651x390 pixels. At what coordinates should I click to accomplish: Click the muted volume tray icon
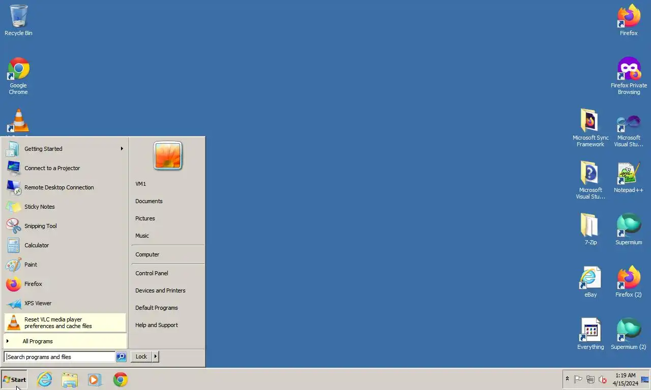(x=603, y=379)
